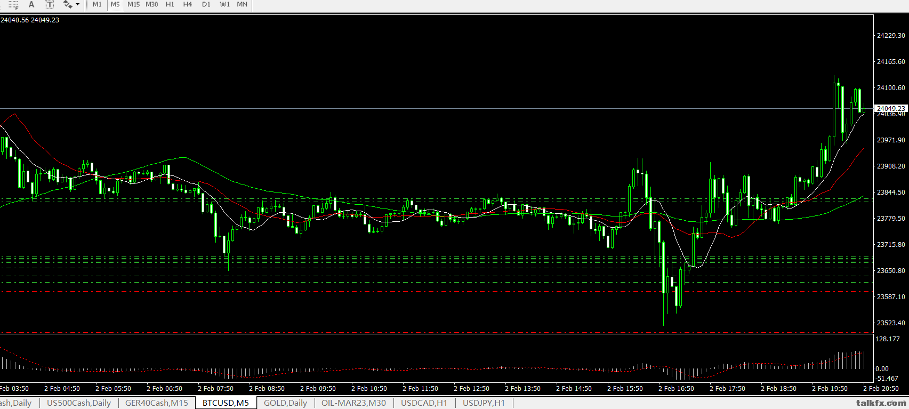Click the current price label 24049.23
The height and width of the screenshot is (409, 909).
(890, 108)
